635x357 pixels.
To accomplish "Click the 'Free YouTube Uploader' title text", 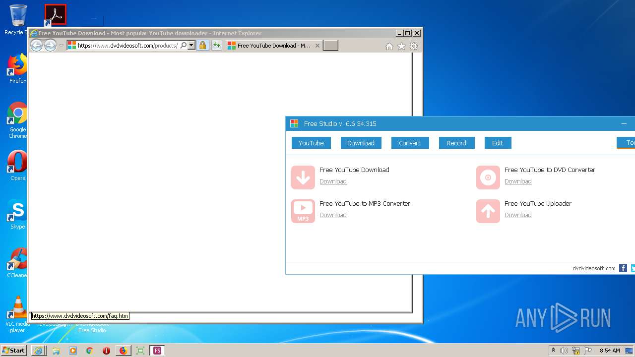I will pyautogui.click(x=538, y=203).
